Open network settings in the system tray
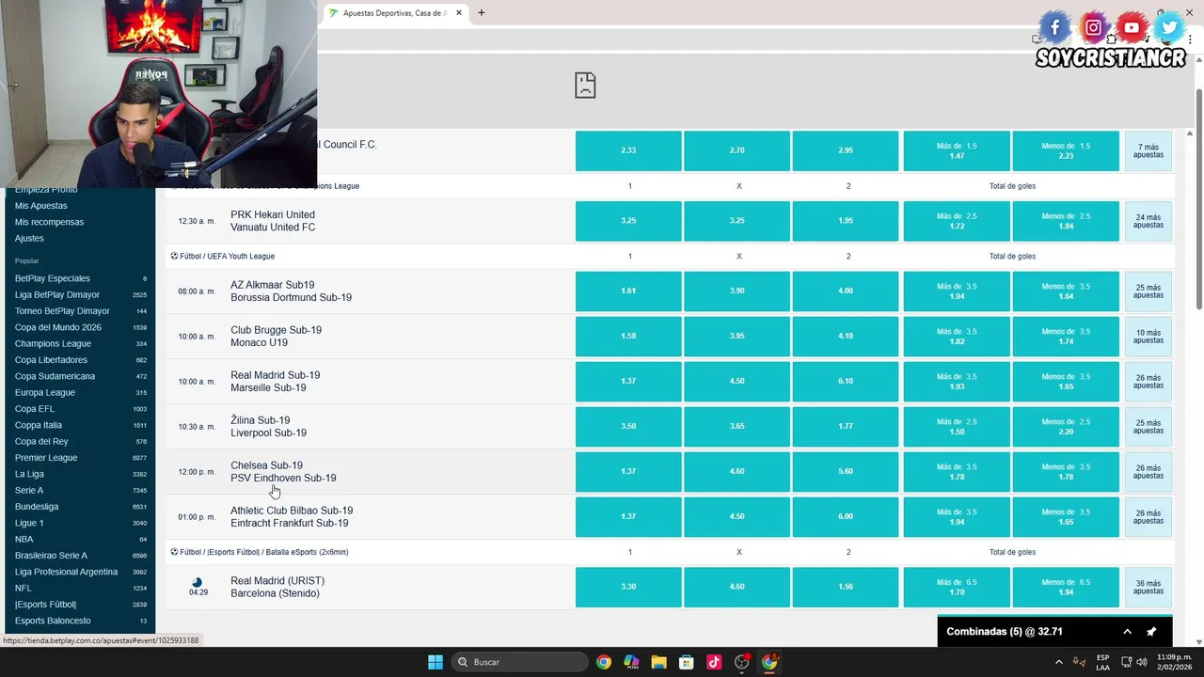The width and height of the screenshot is (1204, 677). pyautogui.click(x=1127, y=662)
